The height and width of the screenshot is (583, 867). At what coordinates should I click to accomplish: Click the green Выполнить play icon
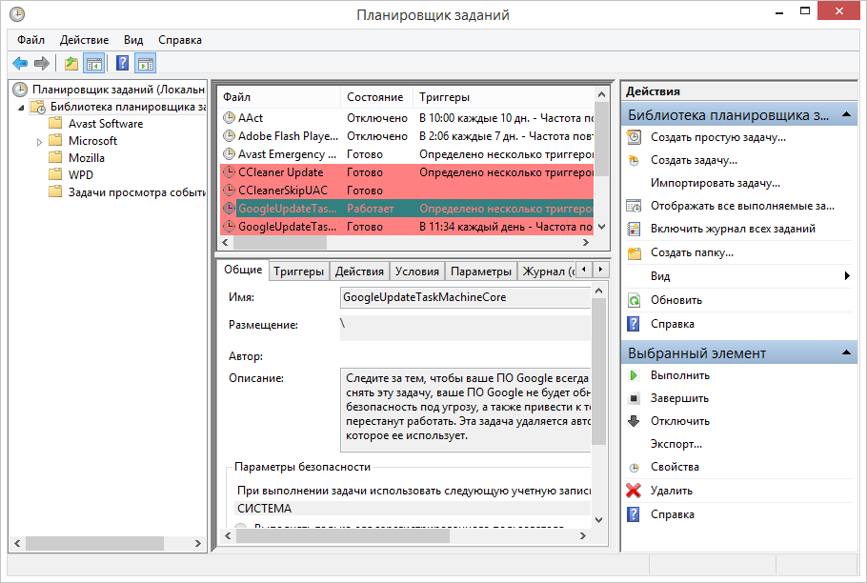click(x=634, y=375)
